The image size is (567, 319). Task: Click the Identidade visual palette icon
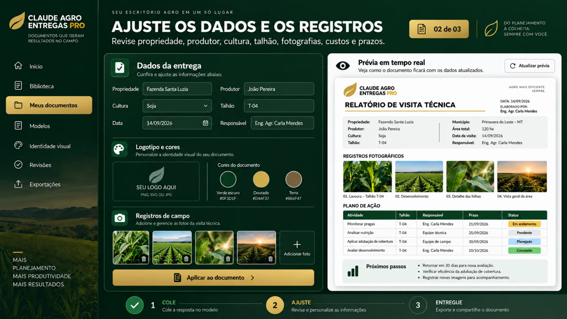tap(18, 146)
